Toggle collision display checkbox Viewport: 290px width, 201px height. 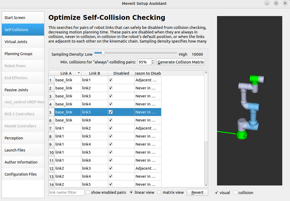[235, 192]
